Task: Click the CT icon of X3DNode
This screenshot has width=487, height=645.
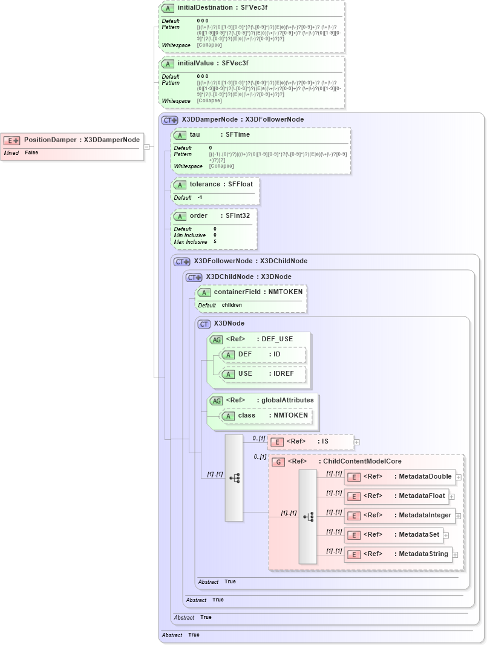Action: click(204, 324)
